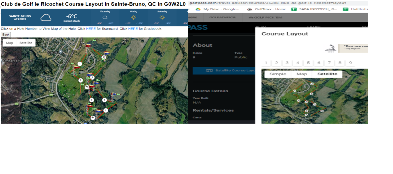Screen dimensions: 393x174
Task: Click the GolfTraxx bookmark favicon
Action: 250,9
